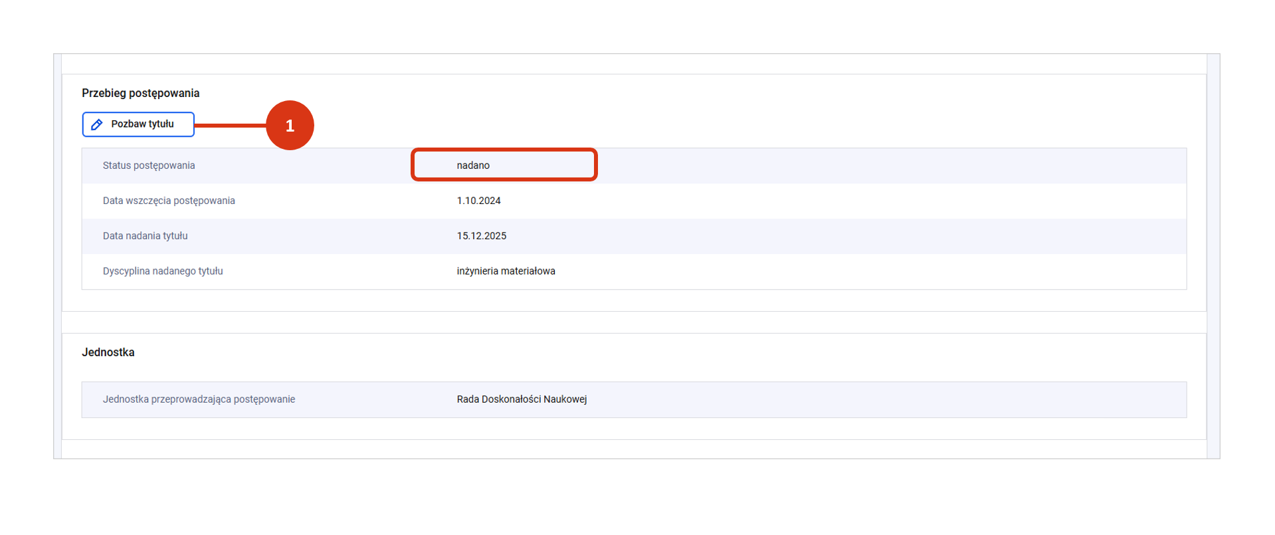Viewport: 1275px width, 535px height.
Task: Click the red circle marker numbered 1
Action: point(290,126)
